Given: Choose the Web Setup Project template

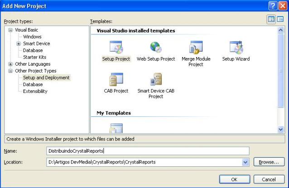Looking at the screenshot, I should point(156,48).
